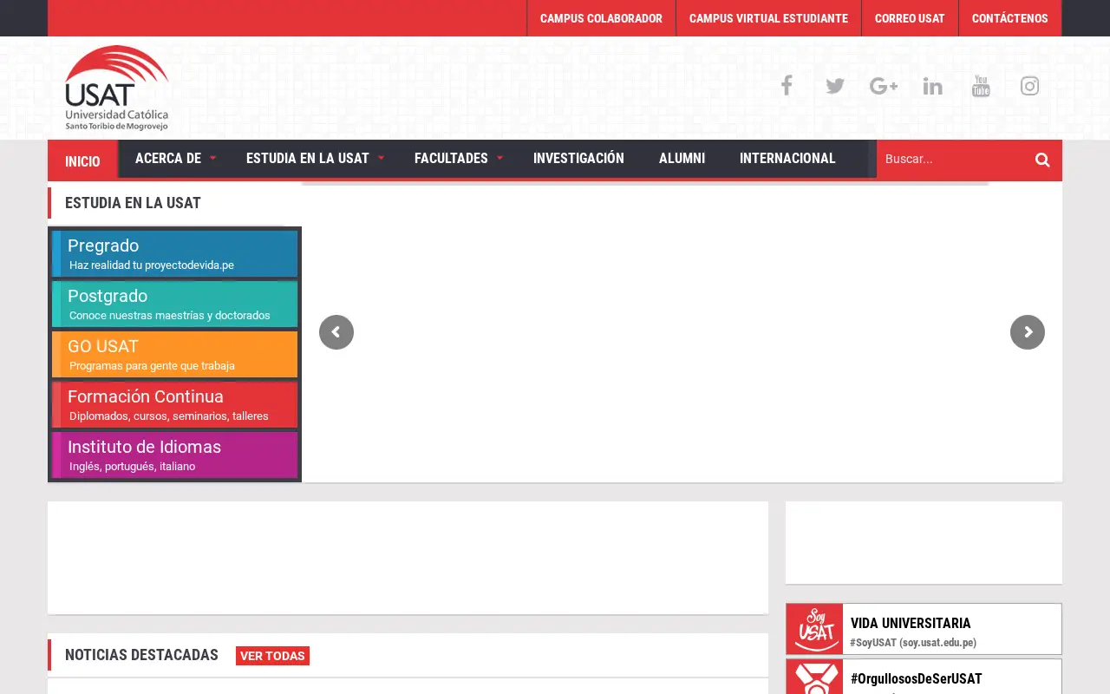Open the YouTube icon
Viewport: 1110px width, 694px height.
pos(981,86)
